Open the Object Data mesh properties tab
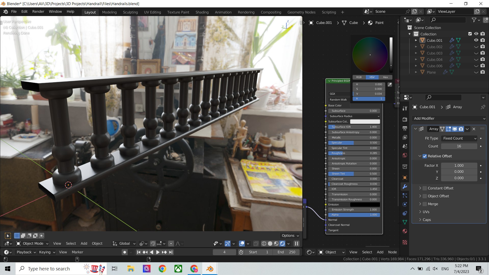The image size is (489, 275). pyautogui.click(x=405, y=222)
